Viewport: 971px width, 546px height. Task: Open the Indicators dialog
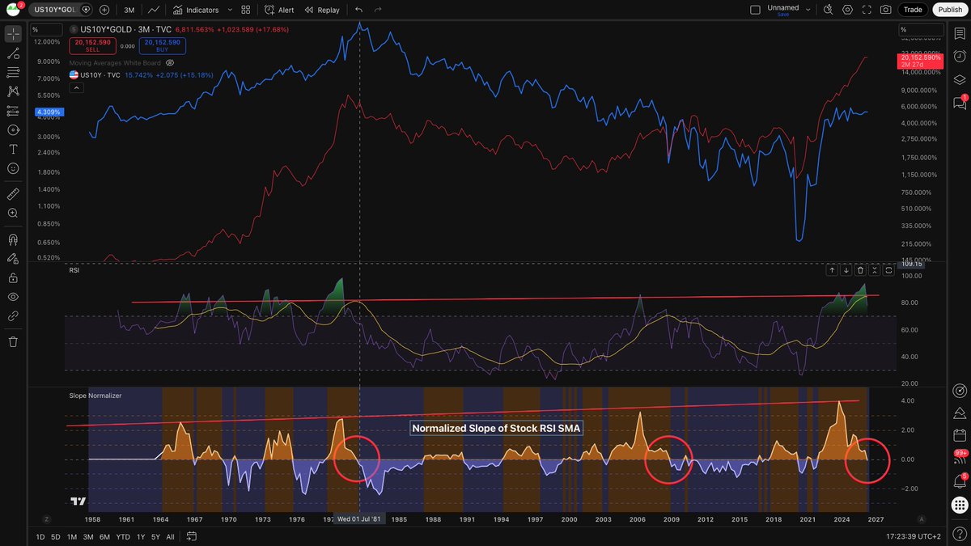pos(195,10)
